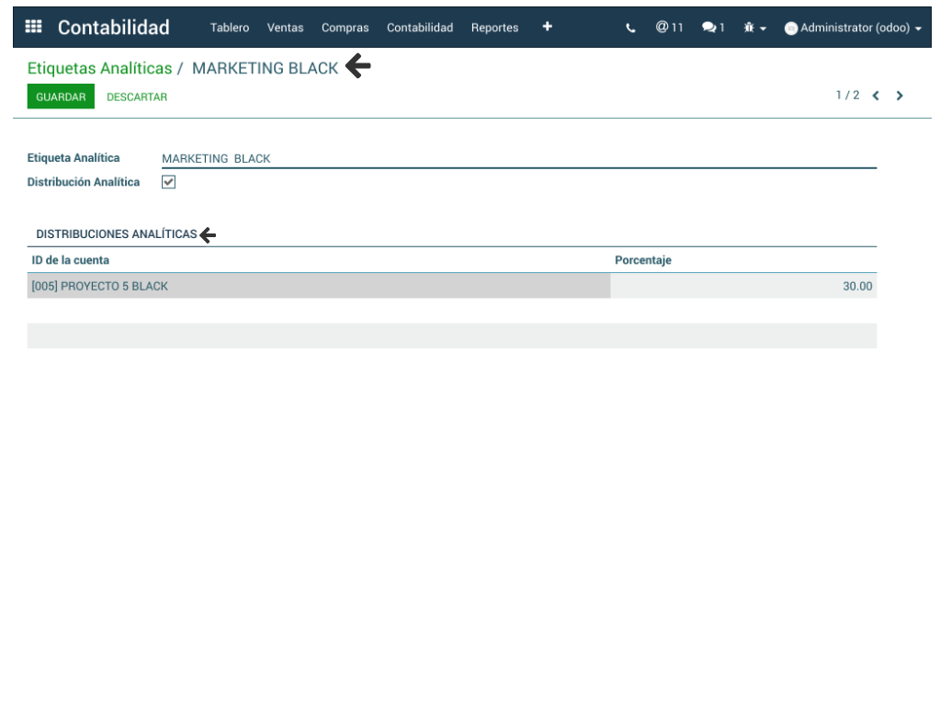The width and height of the screenshot is (940, 705).
Task: Click the Descartar button
Action: 137,97
